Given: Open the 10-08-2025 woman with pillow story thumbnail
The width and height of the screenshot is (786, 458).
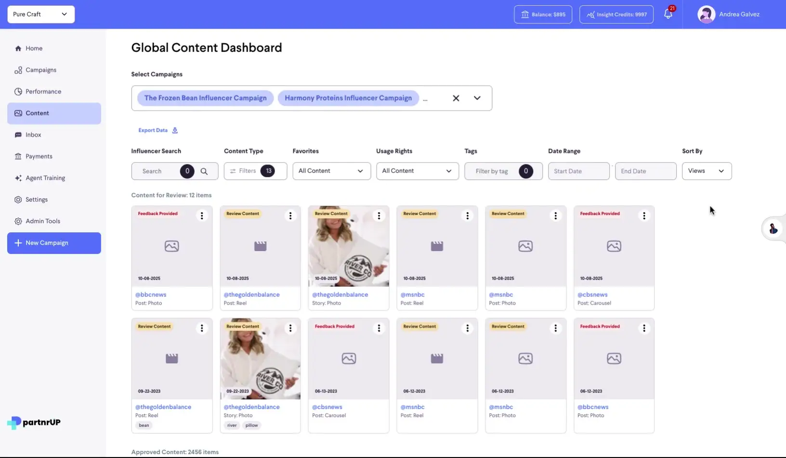Looking at the screenshot, I should pyautogui.click(x=349, y=246).
